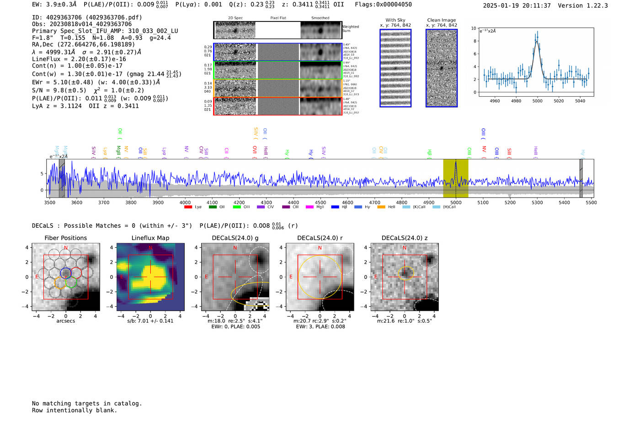Click the 'Cont(n) = 1.00(±0.05)e-17' line
Screen dimensions: 640x435
(x=77, y=66)
